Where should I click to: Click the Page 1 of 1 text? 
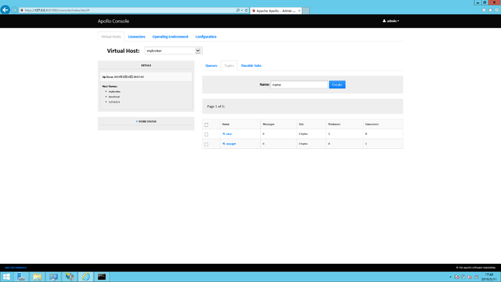click(x=216, y=107)
